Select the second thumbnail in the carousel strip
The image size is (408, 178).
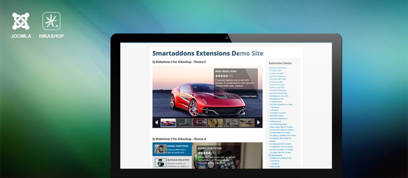[184, 123]
